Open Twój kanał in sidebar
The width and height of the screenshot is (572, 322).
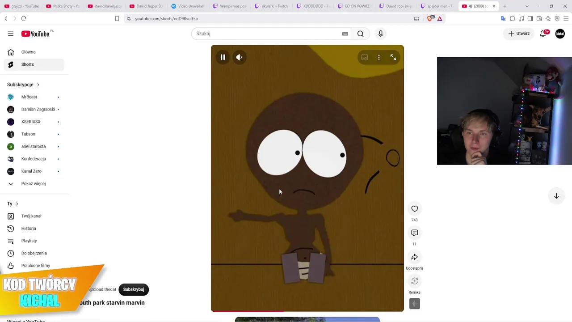point(34,216)
